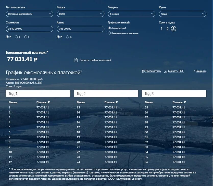Click the Скачать PDF link
Screen dimensions: 213x186
(176, 71)
